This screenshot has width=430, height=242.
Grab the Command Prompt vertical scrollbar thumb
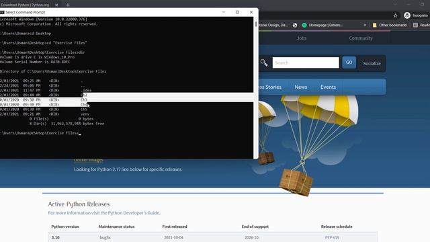[x=256, y=24]
